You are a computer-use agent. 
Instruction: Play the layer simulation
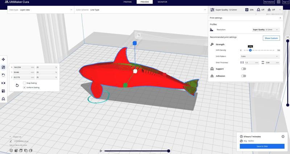(101, 151)
